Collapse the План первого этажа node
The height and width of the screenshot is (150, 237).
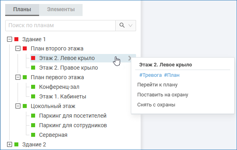(x=18, y=77)
